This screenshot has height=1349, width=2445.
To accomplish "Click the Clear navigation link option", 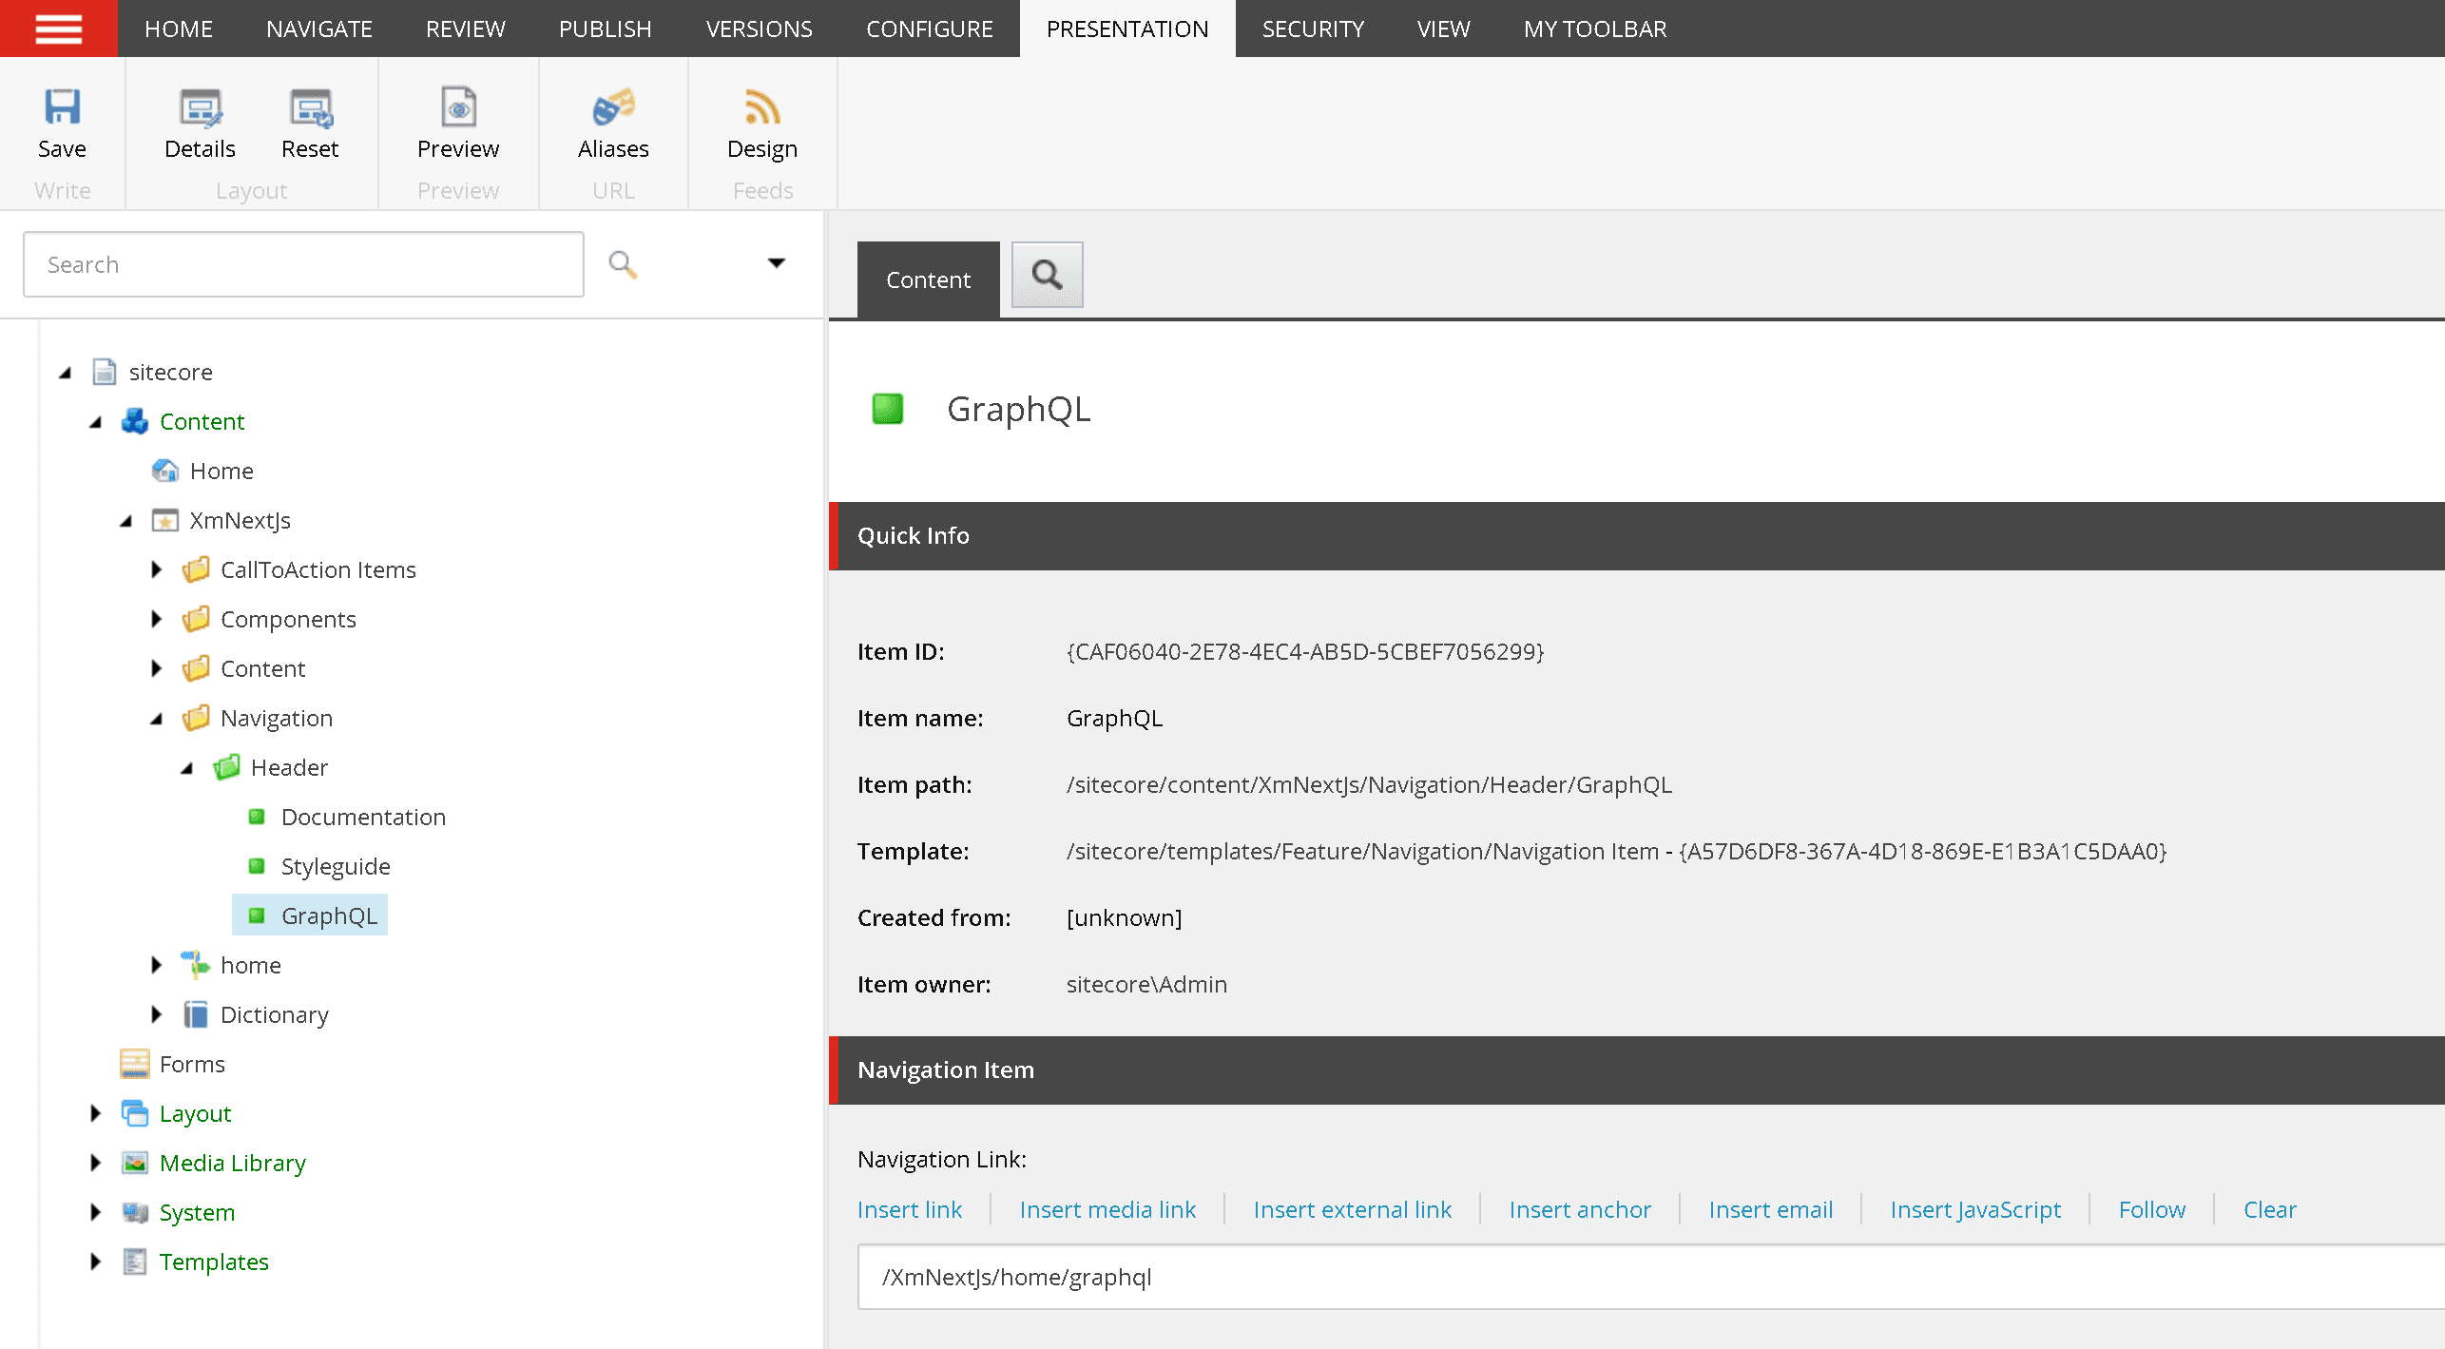I will pyautogui.click(x=2269, y=1209).
